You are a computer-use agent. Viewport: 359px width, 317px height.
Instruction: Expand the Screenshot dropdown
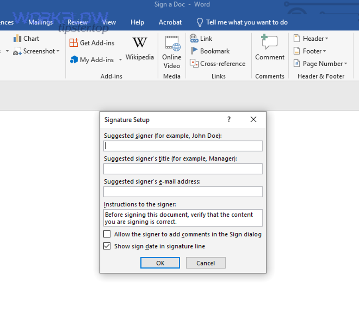[x=58, y=51]
